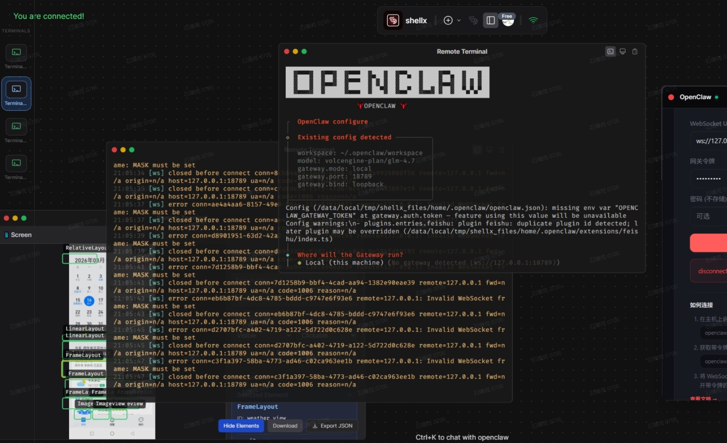Export JSON of the selected element

click(332, 426)
